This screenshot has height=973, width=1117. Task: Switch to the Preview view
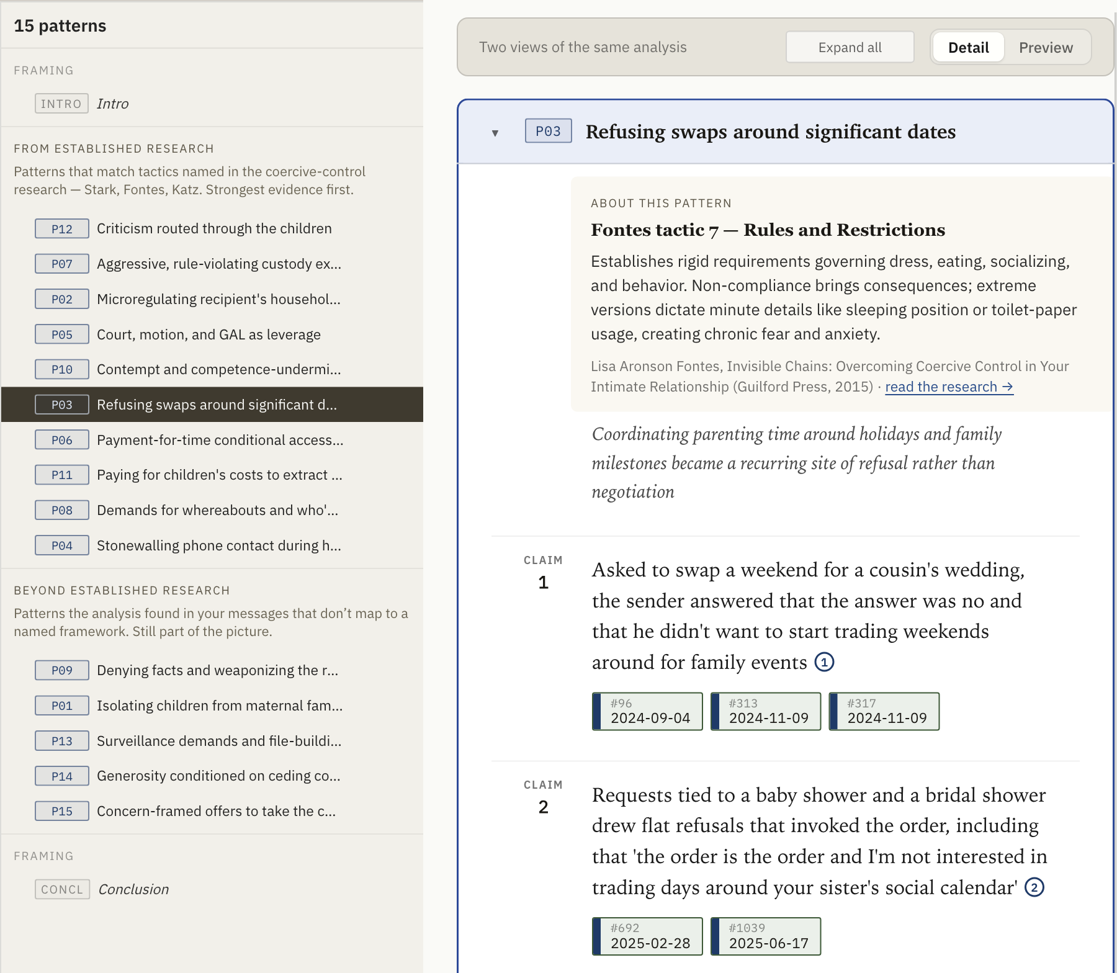1046,48
